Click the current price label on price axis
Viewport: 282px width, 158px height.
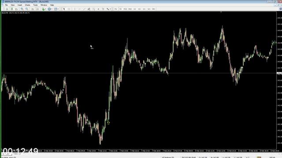[x=279, y=73]
